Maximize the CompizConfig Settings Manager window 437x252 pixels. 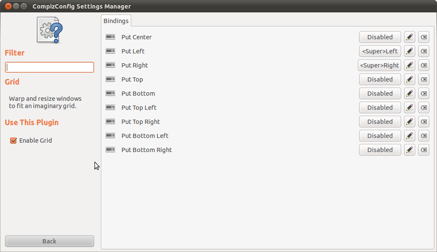(24, 6)
